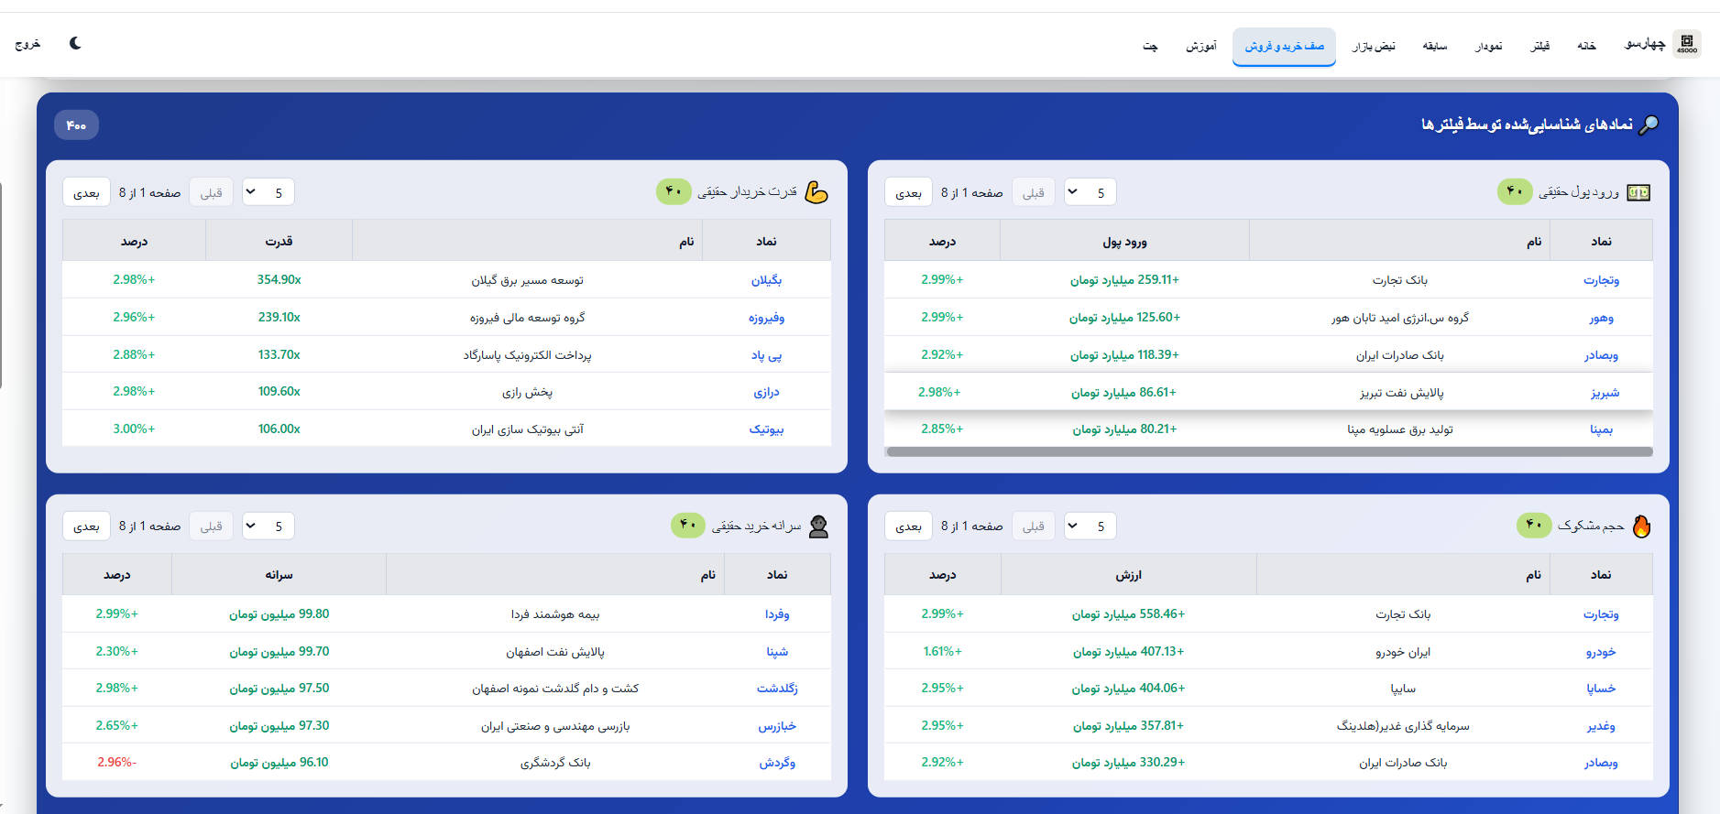Click the green ۴۰ badge beside قدرت خریدار حقیقی
The width and height of the screenshot is (1720, 814).
[x=674, y=191]
